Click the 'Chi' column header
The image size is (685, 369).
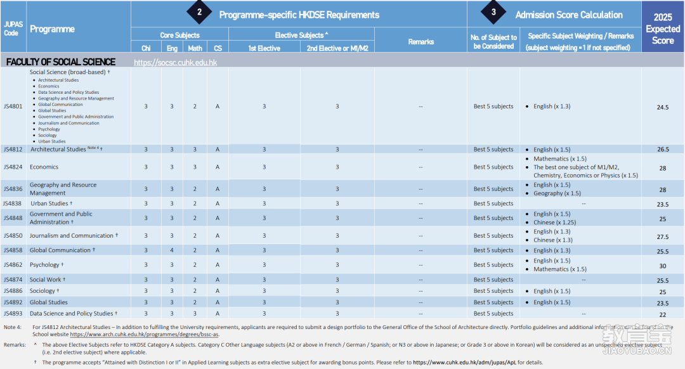click(x=146, y=48)
